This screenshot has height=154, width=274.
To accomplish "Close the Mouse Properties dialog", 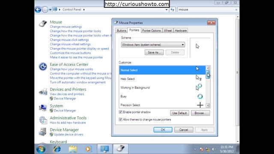I will 211,23.
